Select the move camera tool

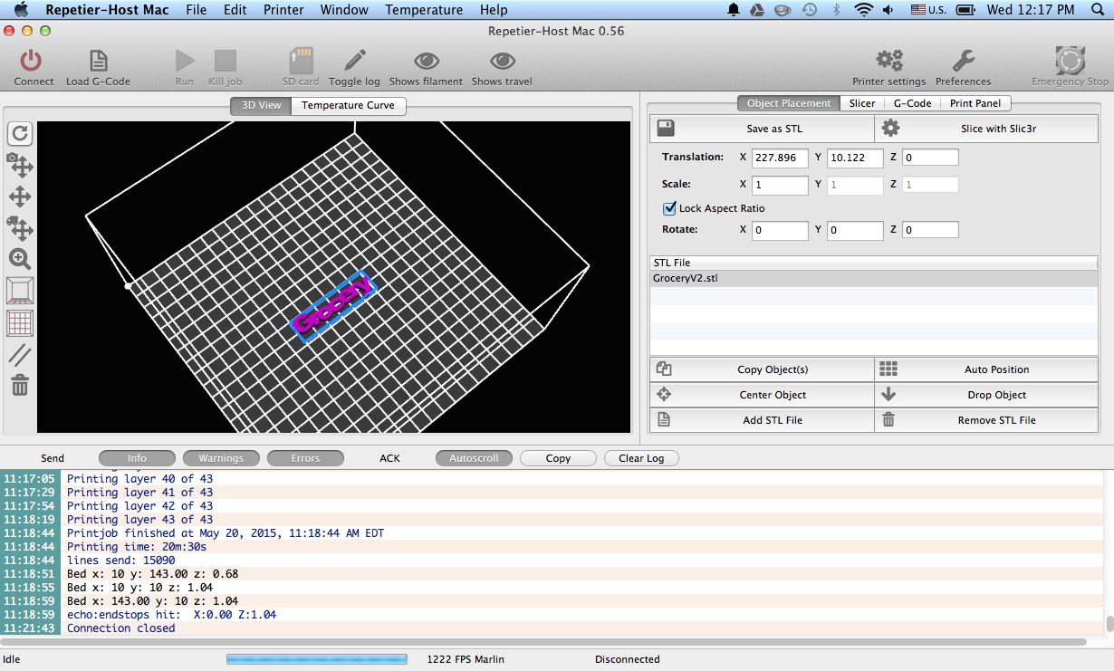coord(20,165)
